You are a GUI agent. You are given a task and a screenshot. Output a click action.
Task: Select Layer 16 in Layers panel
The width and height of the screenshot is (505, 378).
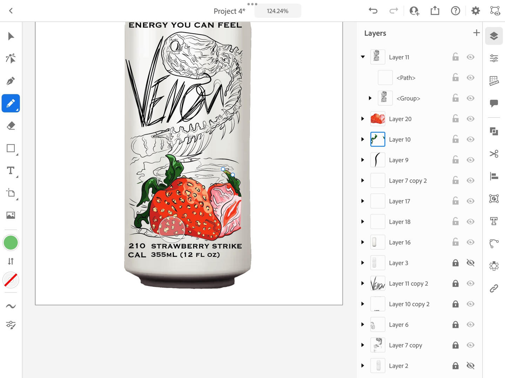(399, 242)
